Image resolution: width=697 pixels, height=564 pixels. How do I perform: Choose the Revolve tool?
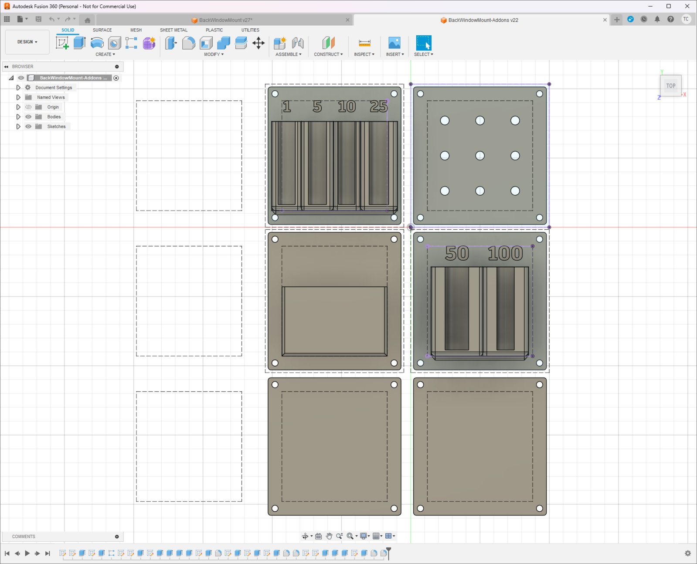click(97, 43)
